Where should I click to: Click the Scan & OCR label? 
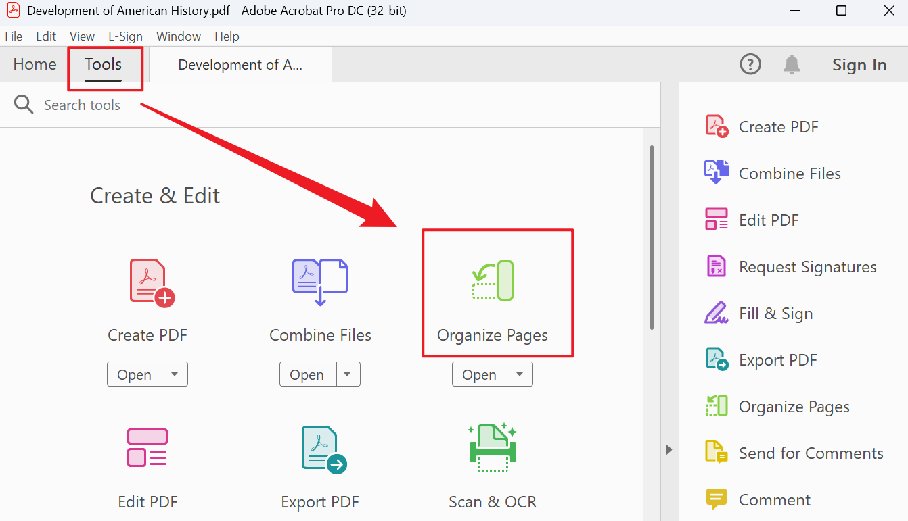coord(493,502)
